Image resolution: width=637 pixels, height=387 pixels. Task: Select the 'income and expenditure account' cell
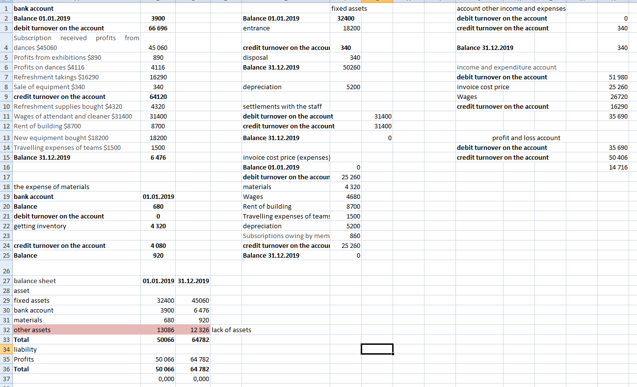[x=506, y=67]
